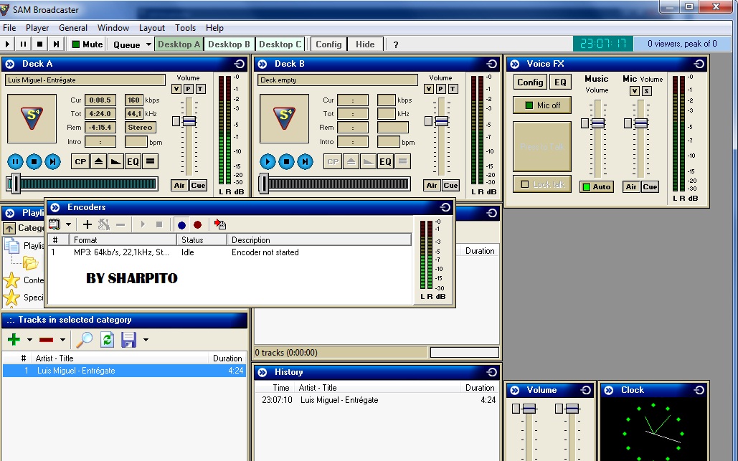Select Luis Miguel - Entrégate in tracks list
This screenshot has width=738, height=461.
[124, 371]
